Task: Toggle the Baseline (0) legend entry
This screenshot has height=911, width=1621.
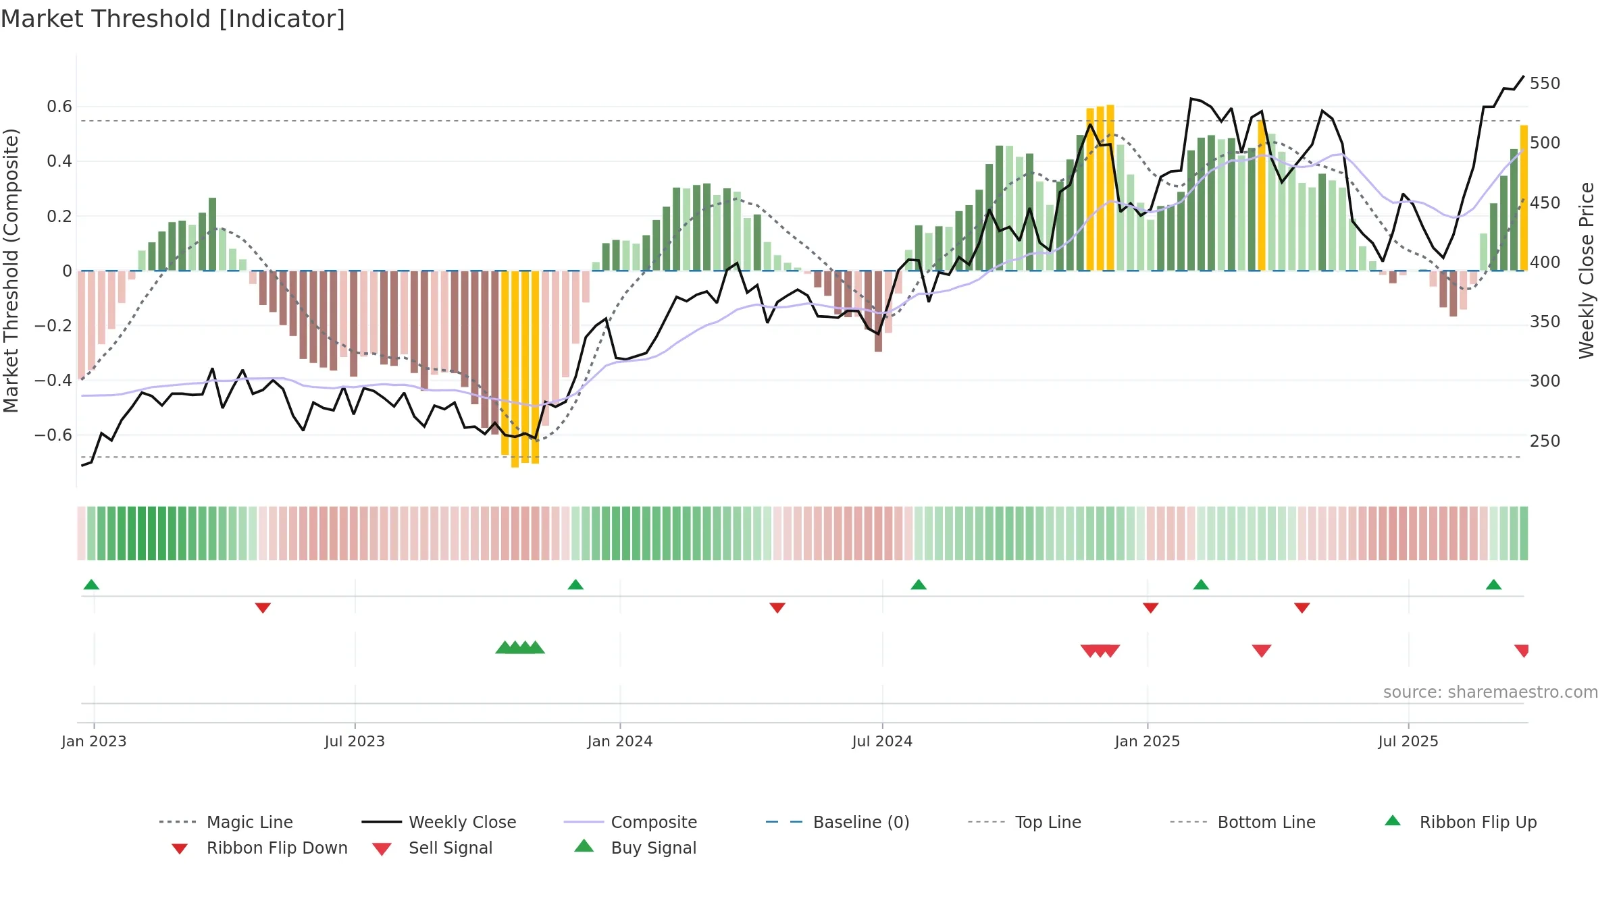Action: [x=838, y=822]
